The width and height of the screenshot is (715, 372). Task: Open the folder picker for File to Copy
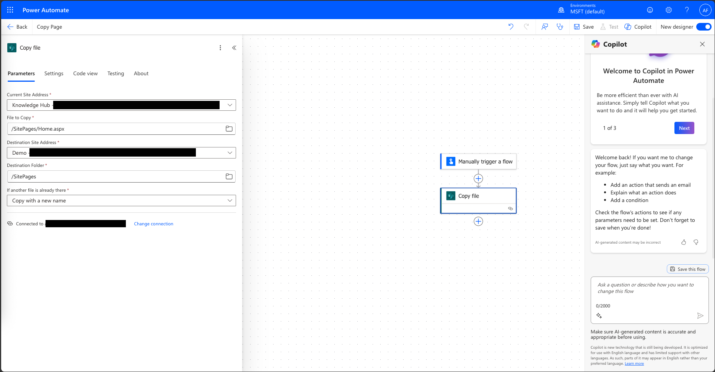pyautogui.click(x=229, y=129)
